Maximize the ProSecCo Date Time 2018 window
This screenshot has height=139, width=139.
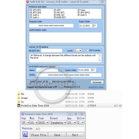pyautogui.click(x=76, y=114)
